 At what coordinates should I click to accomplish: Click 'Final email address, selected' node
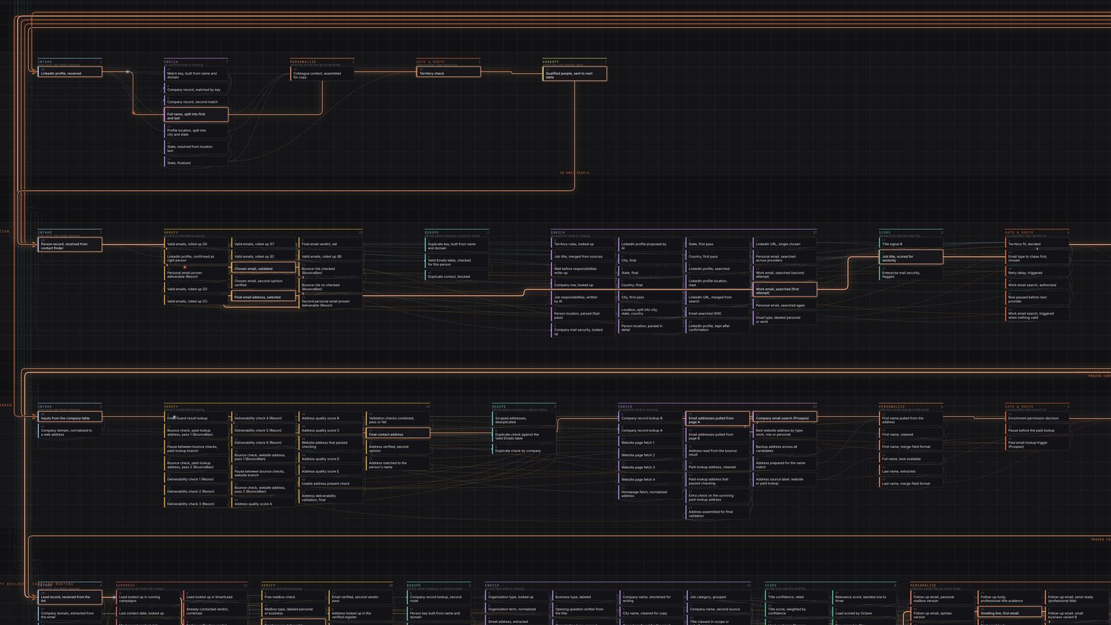[264, 297]
